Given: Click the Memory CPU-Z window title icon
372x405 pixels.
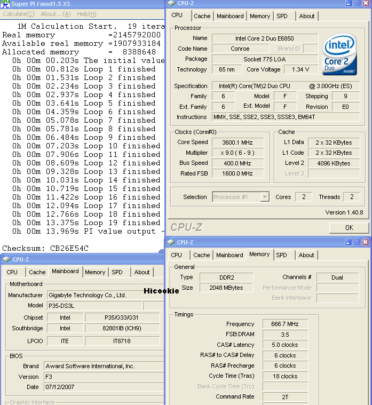Looking at the screenshot, I should pyautogui.click(x=171, y=242).
